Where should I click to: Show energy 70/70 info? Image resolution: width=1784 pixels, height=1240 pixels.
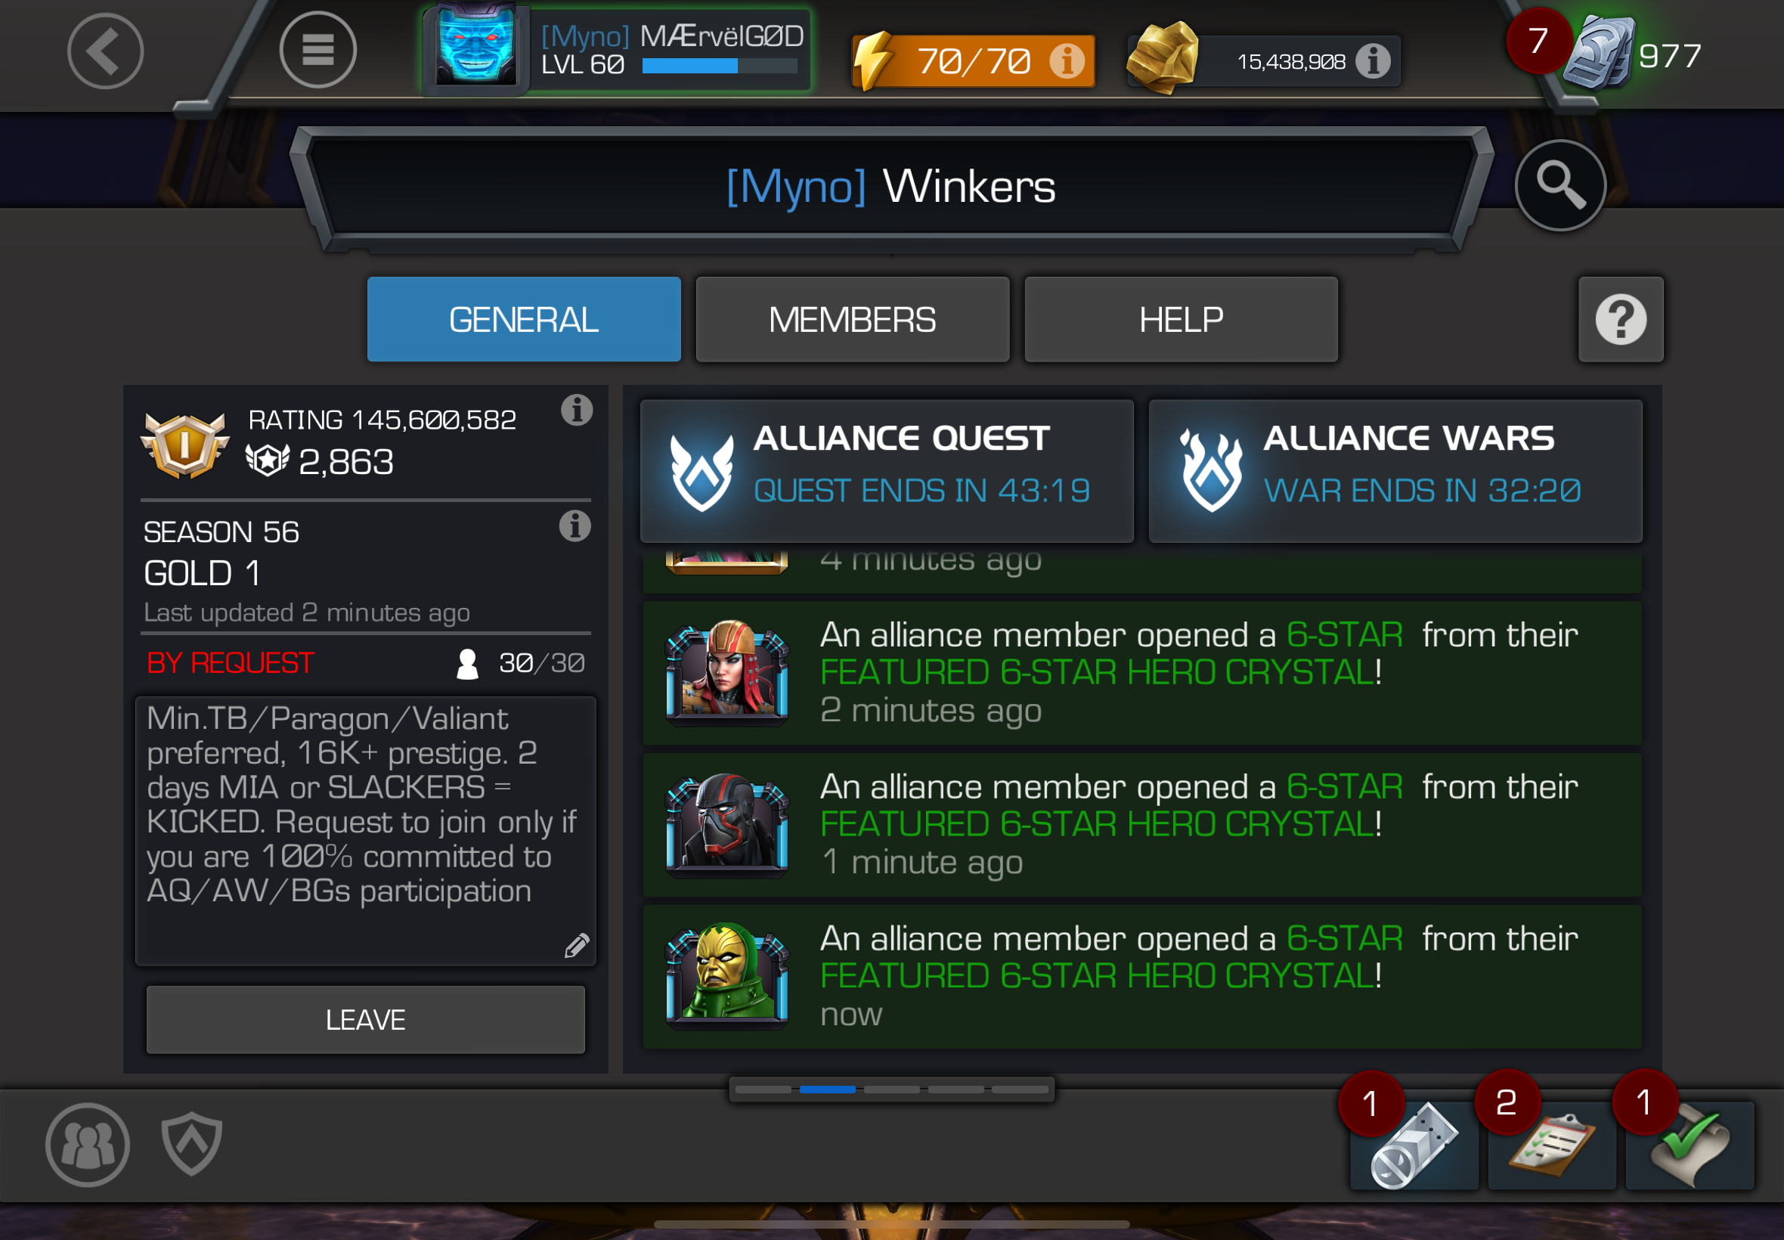point(1067,60)
